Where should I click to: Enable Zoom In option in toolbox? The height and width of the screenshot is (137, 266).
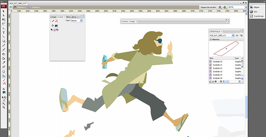[4, 103]
